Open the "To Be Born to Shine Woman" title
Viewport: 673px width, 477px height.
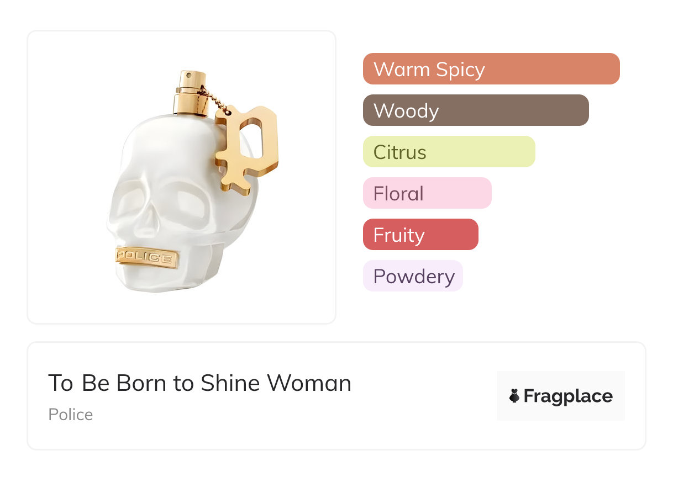199,383
